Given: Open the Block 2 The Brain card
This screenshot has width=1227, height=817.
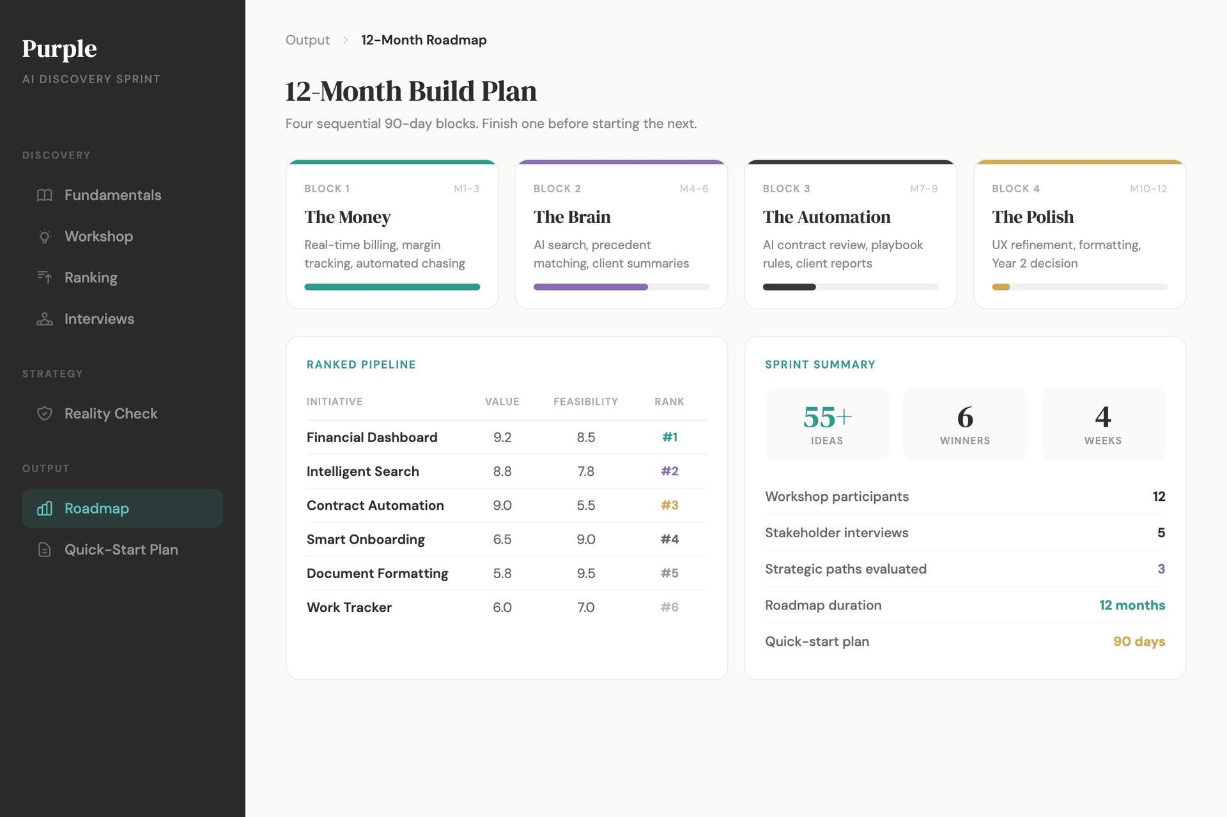Looking at the screenshot, I should 621,233.
